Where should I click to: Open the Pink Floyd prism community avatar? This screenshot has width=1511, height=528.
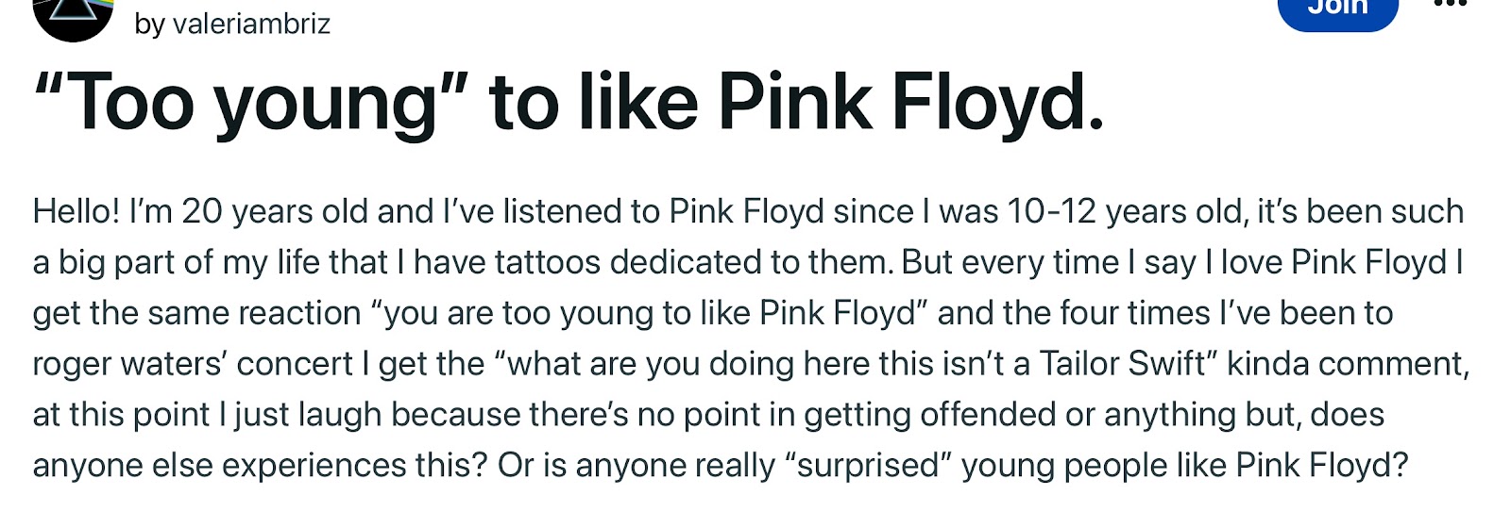coord(73,15)
